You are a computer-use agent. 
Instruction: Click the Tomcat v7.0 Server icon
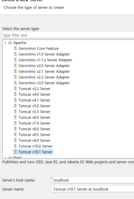[15, 123]
